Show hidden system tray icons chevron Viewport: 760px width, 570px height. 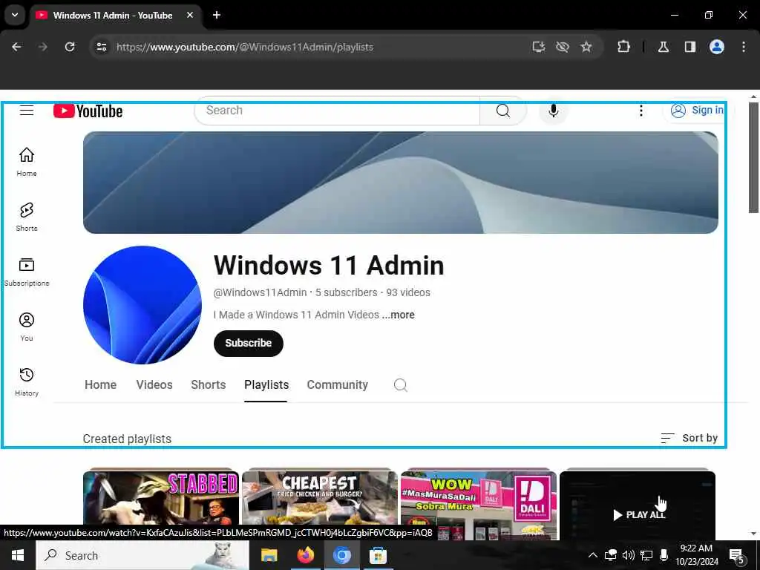click(x=593, y=555)
